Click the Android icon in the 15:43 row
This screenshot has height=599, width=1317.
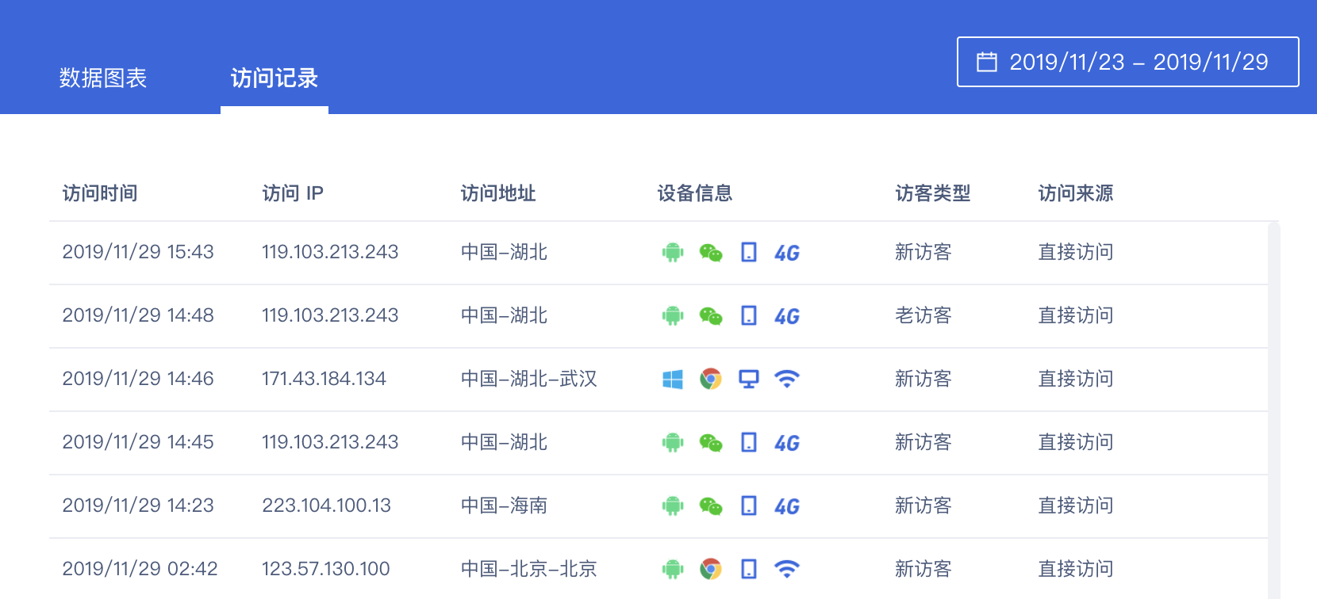coord(672,253)
